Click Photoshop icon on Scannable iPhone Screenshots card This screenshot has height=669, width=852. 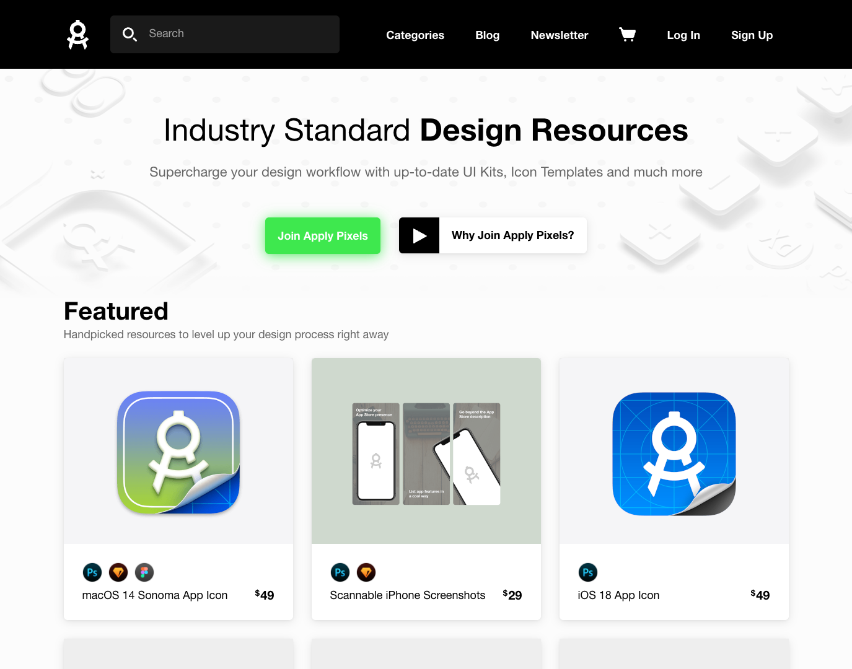click(x=340, y=572)
